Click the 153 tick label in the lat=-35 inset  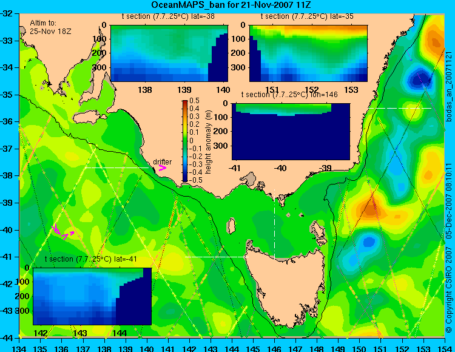[x=351, y=90]
